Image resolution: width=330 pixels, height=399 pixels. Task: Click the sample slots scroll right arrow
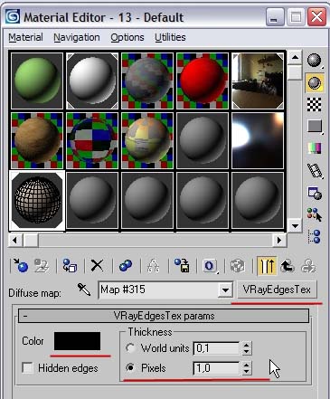pos(279,240)
